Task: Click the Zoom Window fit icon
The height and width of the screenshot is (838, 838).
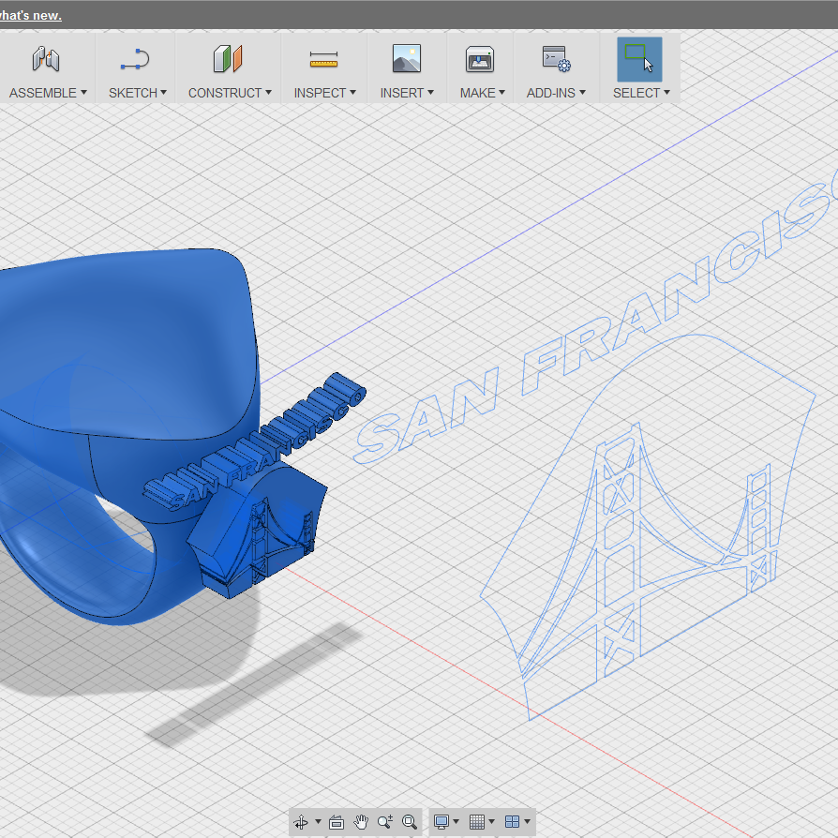Action: [410, 821]
